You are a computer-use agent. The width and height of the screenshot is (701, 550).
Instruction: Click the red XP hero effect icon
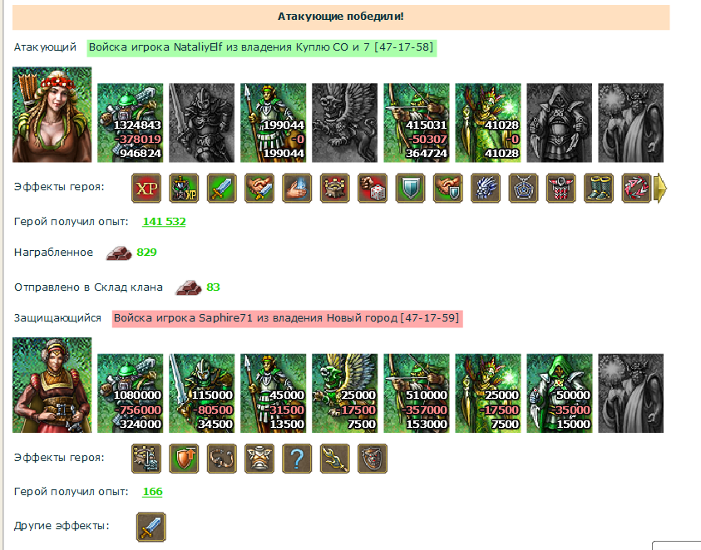tap(146, 189)
